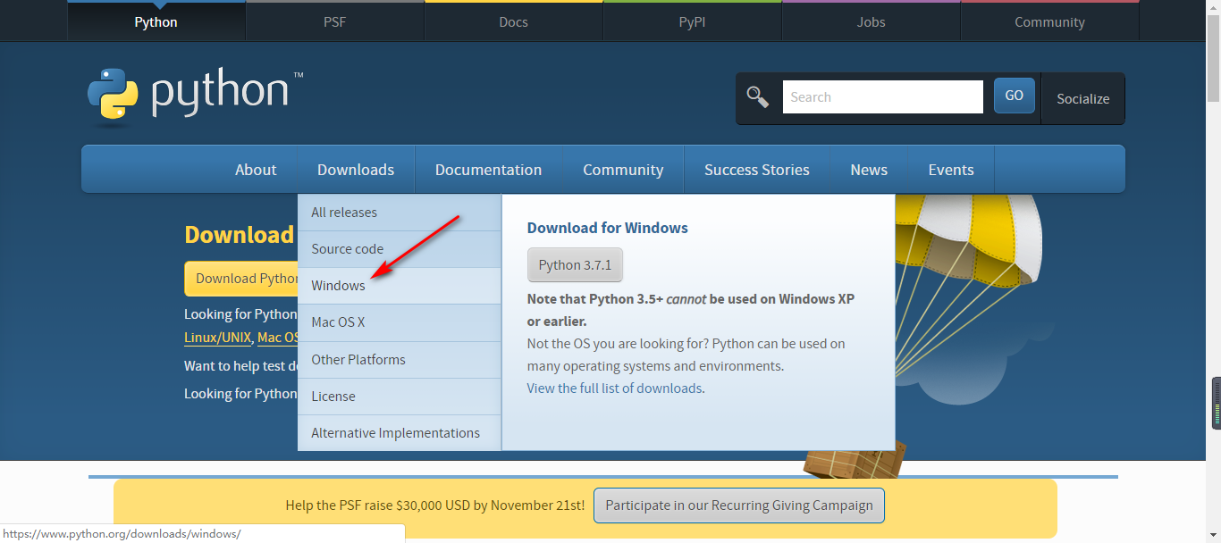
Task: Open View the full list of downloads link
Action: (615, 388)
